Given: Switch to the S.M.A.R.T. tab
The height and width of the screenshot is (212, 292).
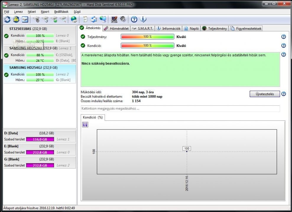Looking at the screenshot, I should (143, 28).
